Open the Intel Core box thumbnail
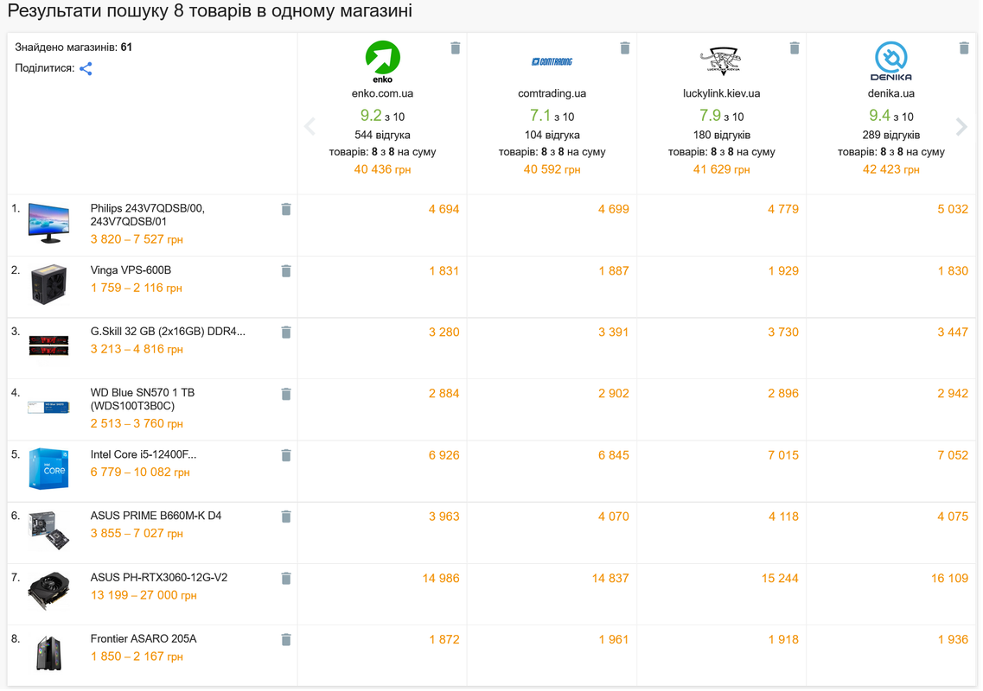983x691 pixels. 49,470
